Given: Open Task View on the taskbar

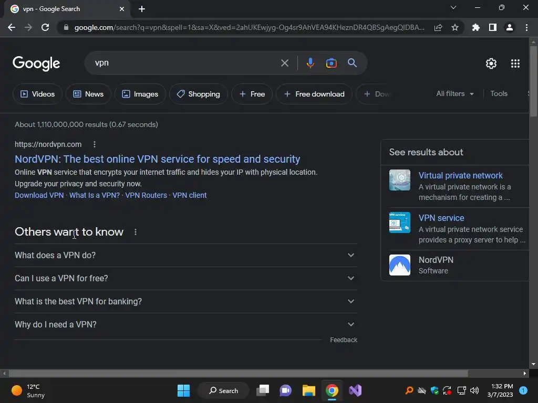Looking at the screenshot, I should pyautogui.click(x=263, y=390).
